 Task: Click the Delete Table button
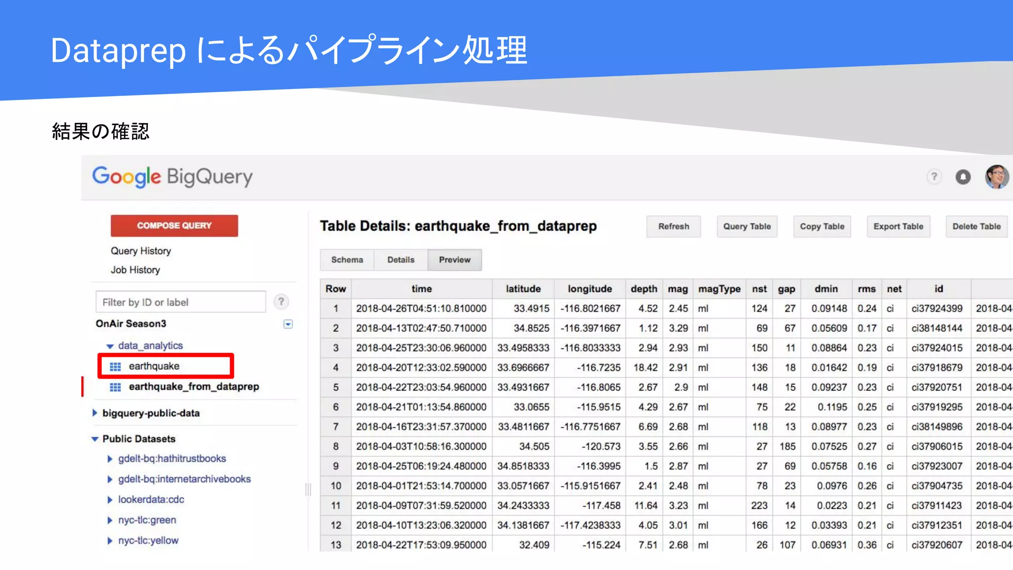pyautogui.click(x=976, y=227)
